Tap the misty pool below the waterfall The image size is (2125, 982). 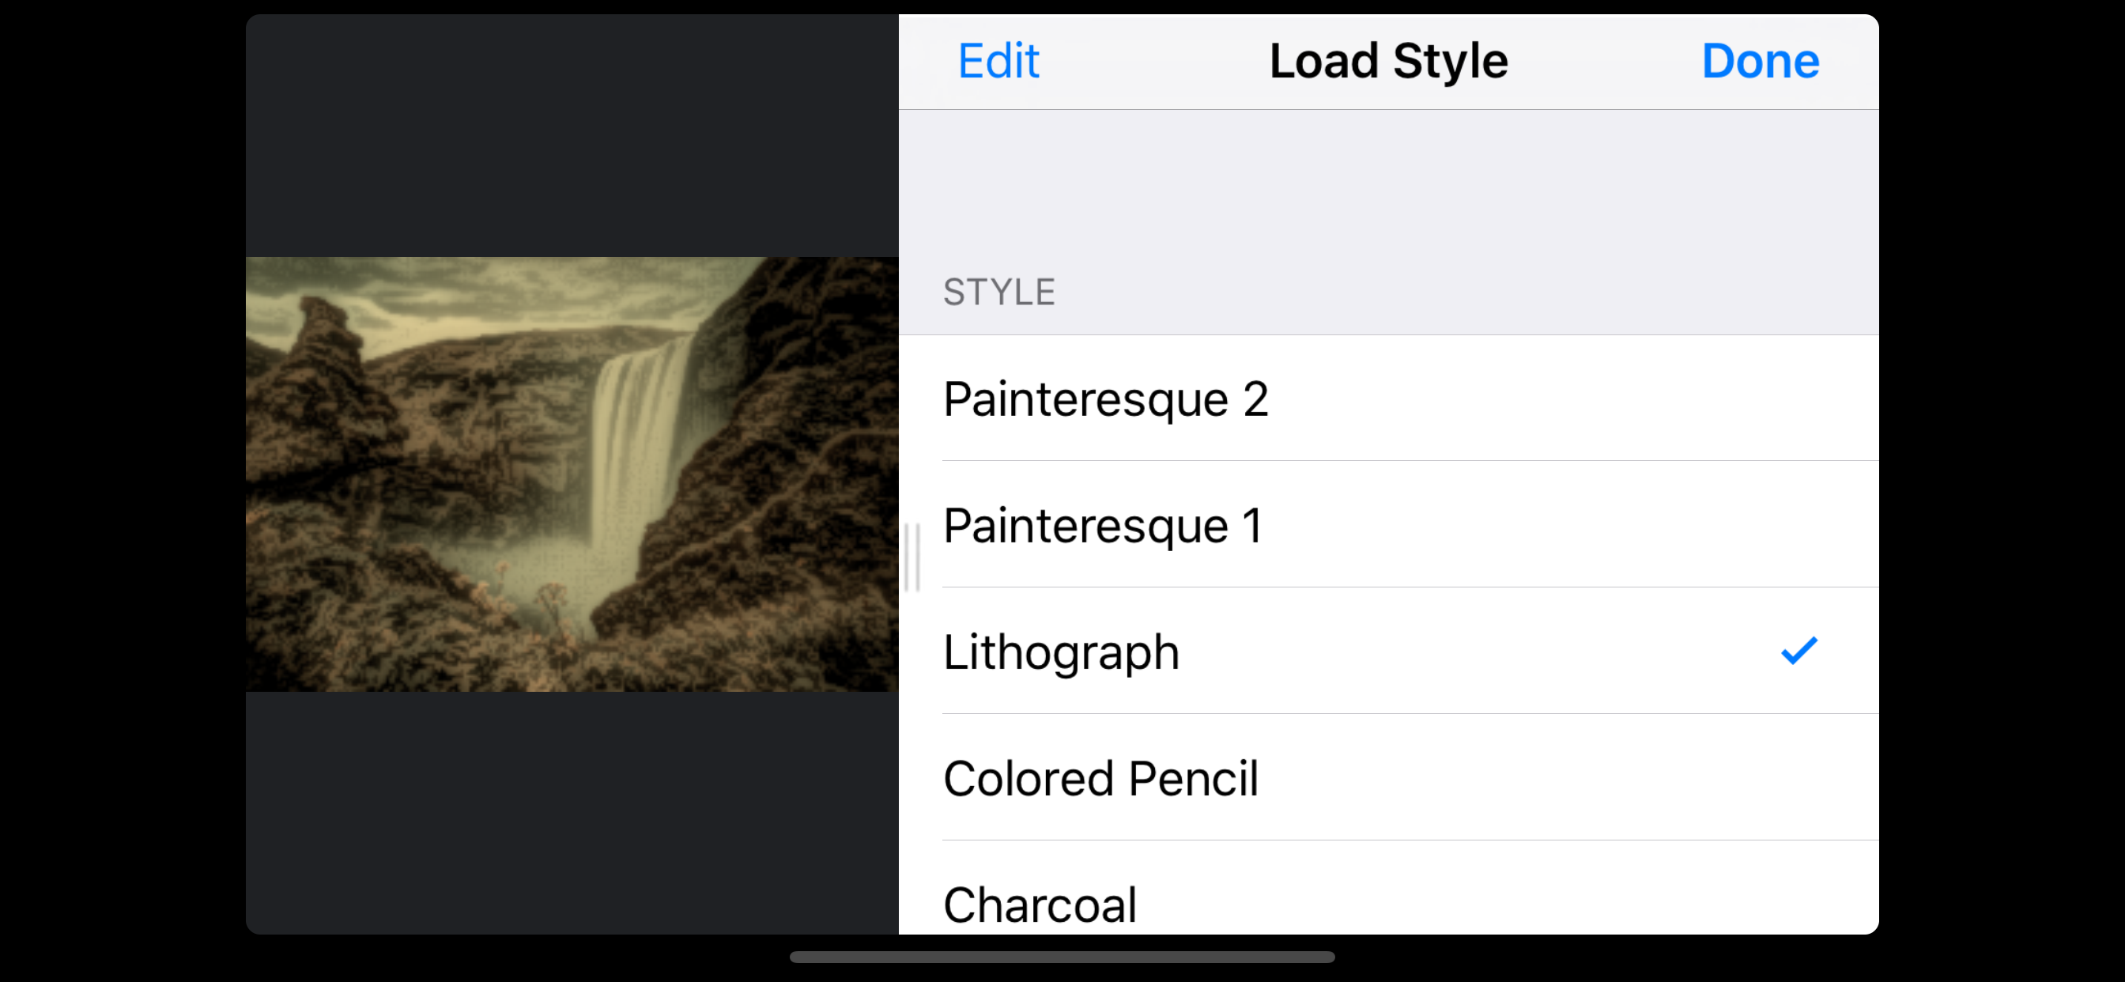(528, 569)
